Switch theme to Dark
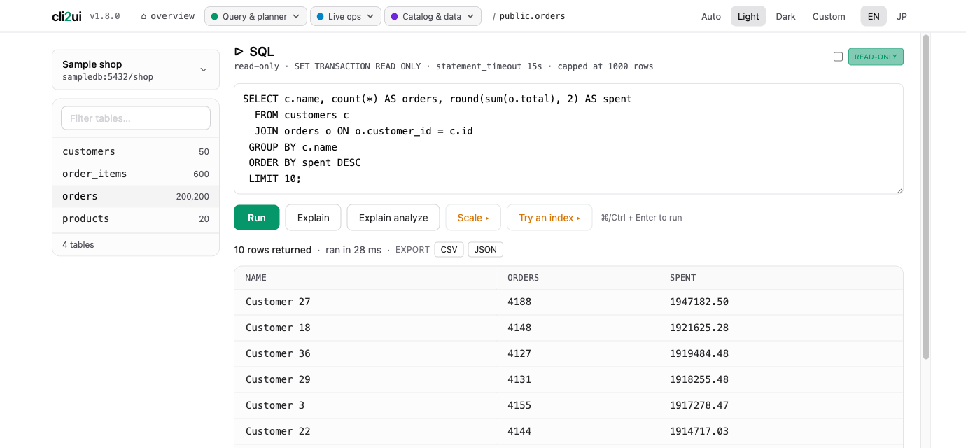 click(785, 16)
